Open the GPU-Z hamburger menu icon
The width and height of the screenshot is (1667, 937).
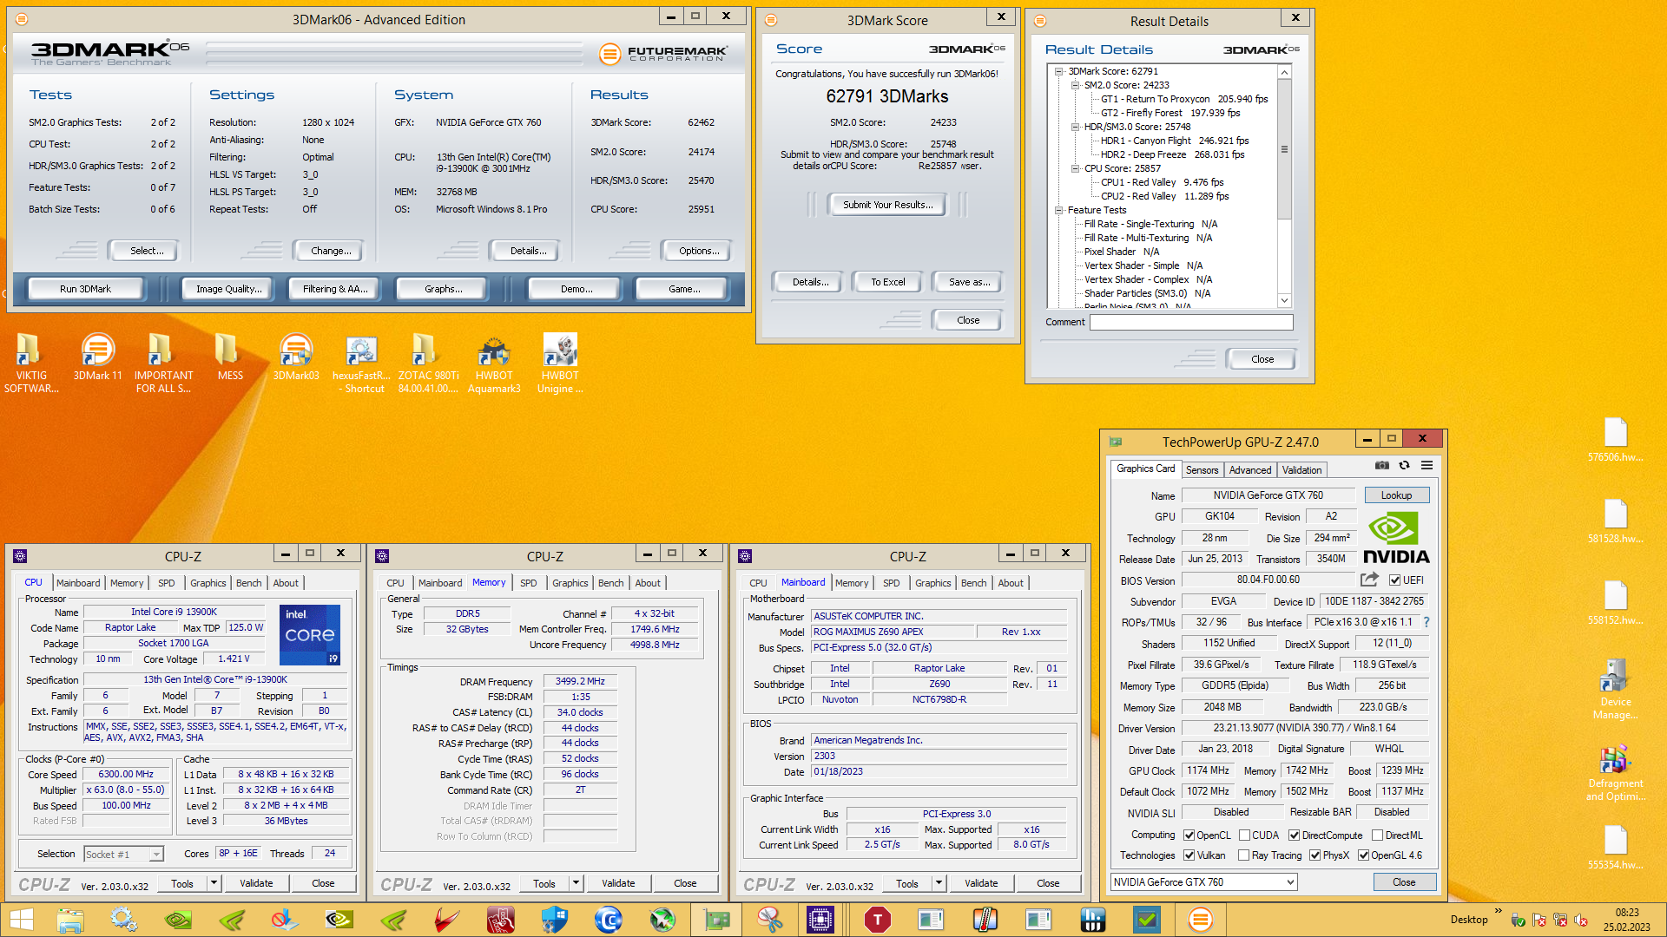coord(1427,466)
